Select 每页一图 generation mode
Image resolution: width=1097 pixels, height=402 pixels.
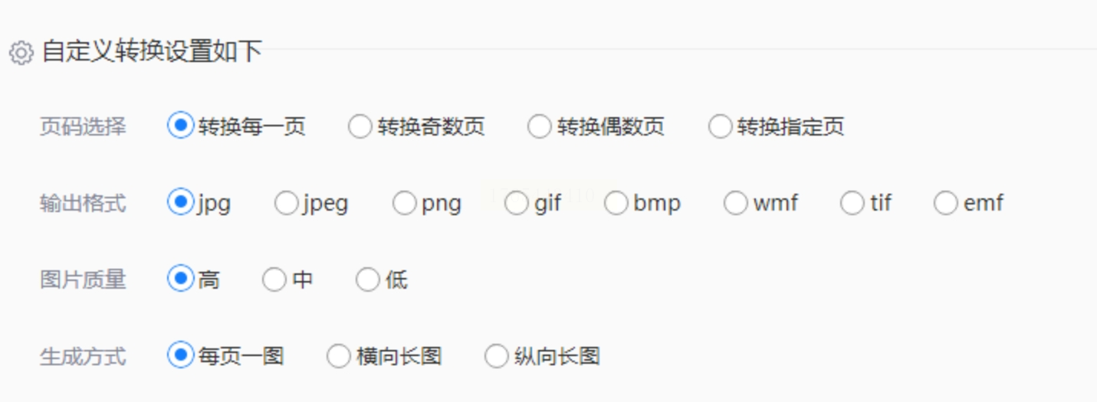pyautogui.click(x=180, y=356)
